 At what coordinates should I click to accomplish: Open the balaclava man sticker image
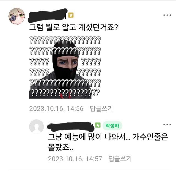(65, 67)
